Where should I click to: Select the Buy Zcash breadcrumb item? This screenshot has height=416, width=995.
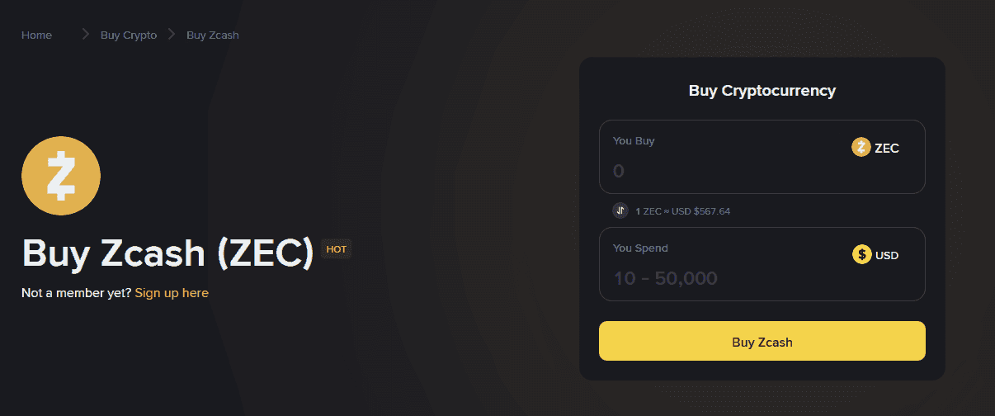tap(213, 35)
